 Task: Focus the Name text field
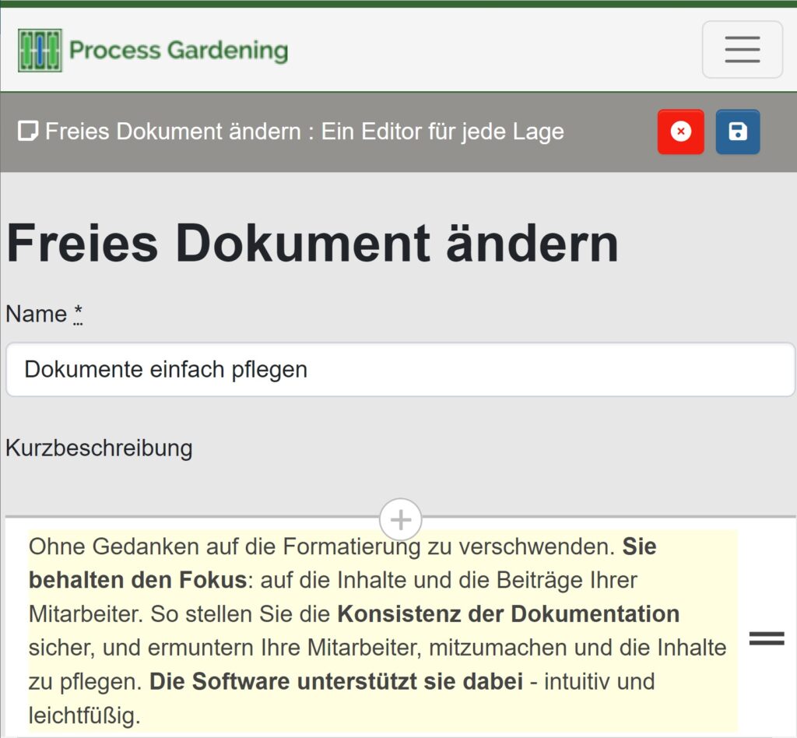tap(398, 369)
